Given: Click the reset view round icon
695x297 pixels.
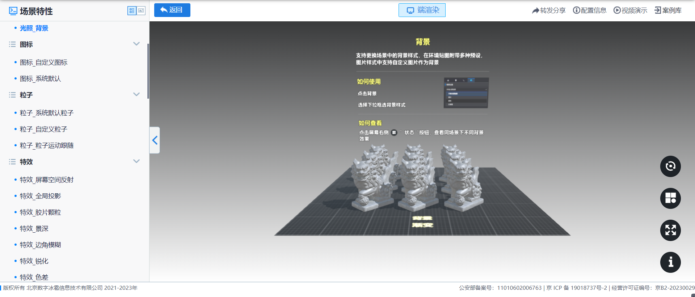Looking at the screenshot, I should (670, 166).
